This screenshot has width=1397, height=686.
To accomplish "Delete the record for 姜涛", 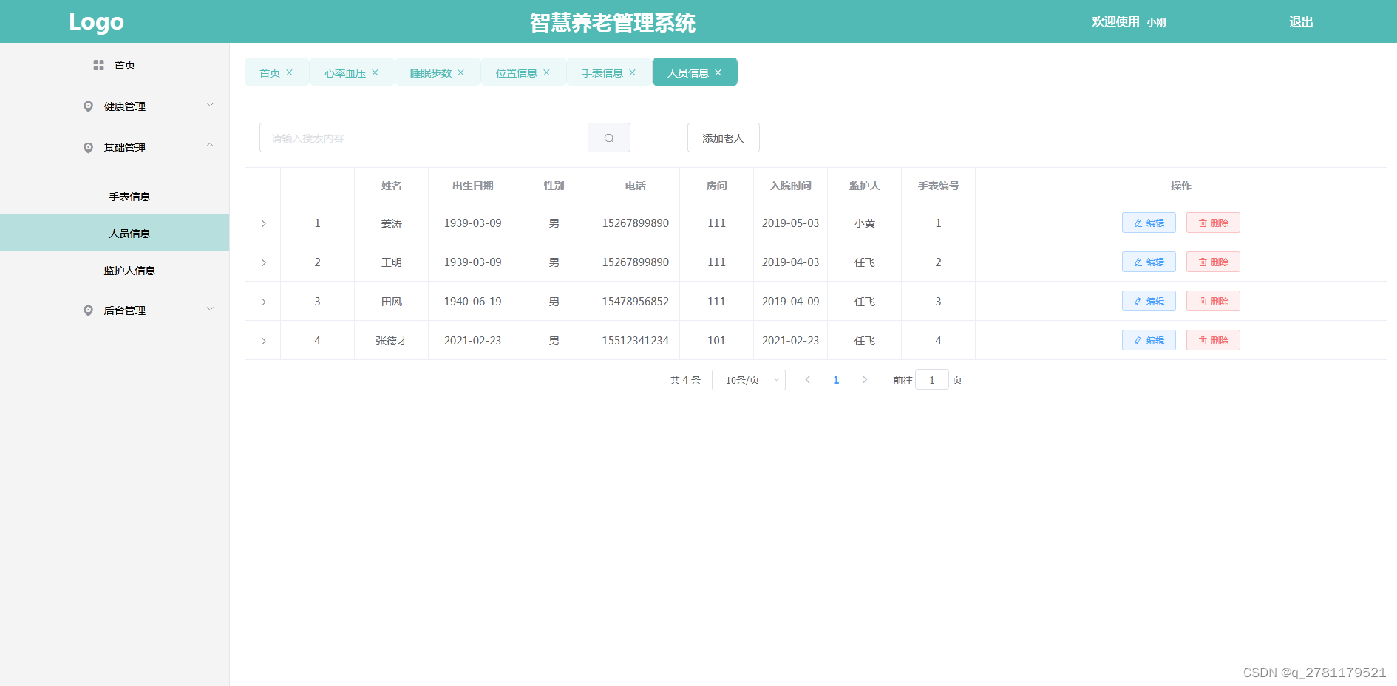I will [1213, 223].
